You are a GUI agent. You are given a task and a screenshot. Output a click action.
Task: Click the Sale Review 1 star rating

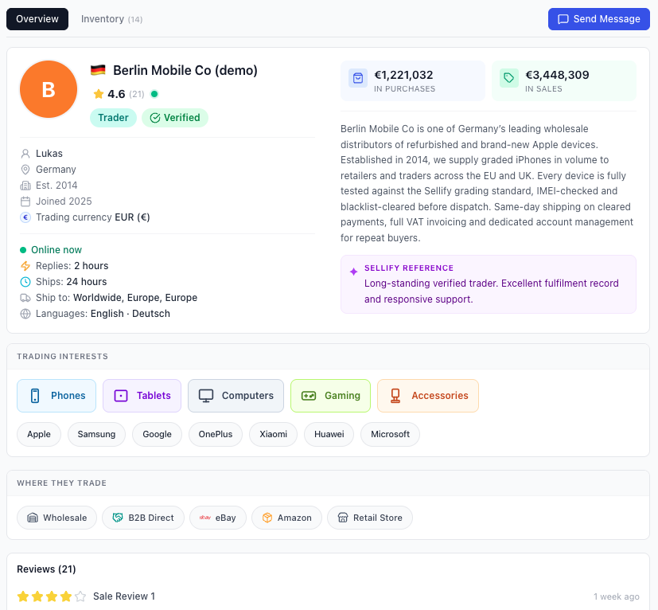52,596
